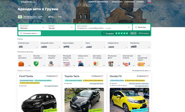Image resolution: width=185 pixels, height=112 pixels.
Task: Open the Получение Тбилиси pickup dropdown
Action: (32, 27)
